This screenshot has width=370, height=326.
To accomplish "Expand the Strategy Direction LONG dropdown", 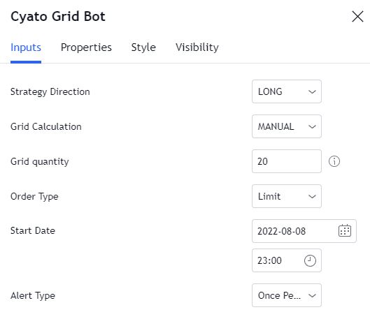I will [287, 91].
